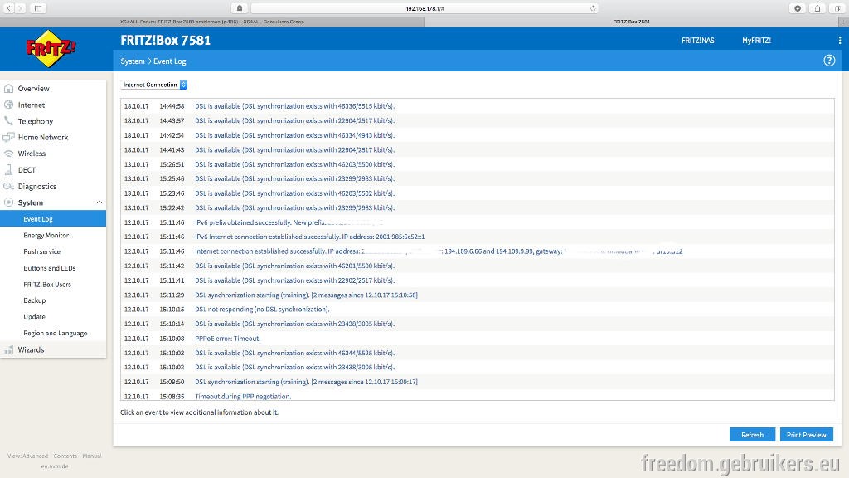This screenshot has width=849, height=478.
Task: Open the FRITZ!NAS link
Action: [x=698, y=40]
